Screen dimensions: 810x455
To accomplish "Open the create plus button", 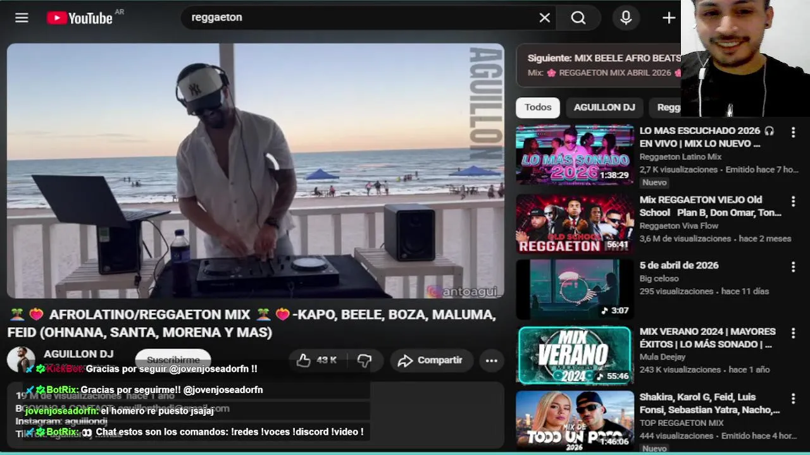I will [669, 18].
